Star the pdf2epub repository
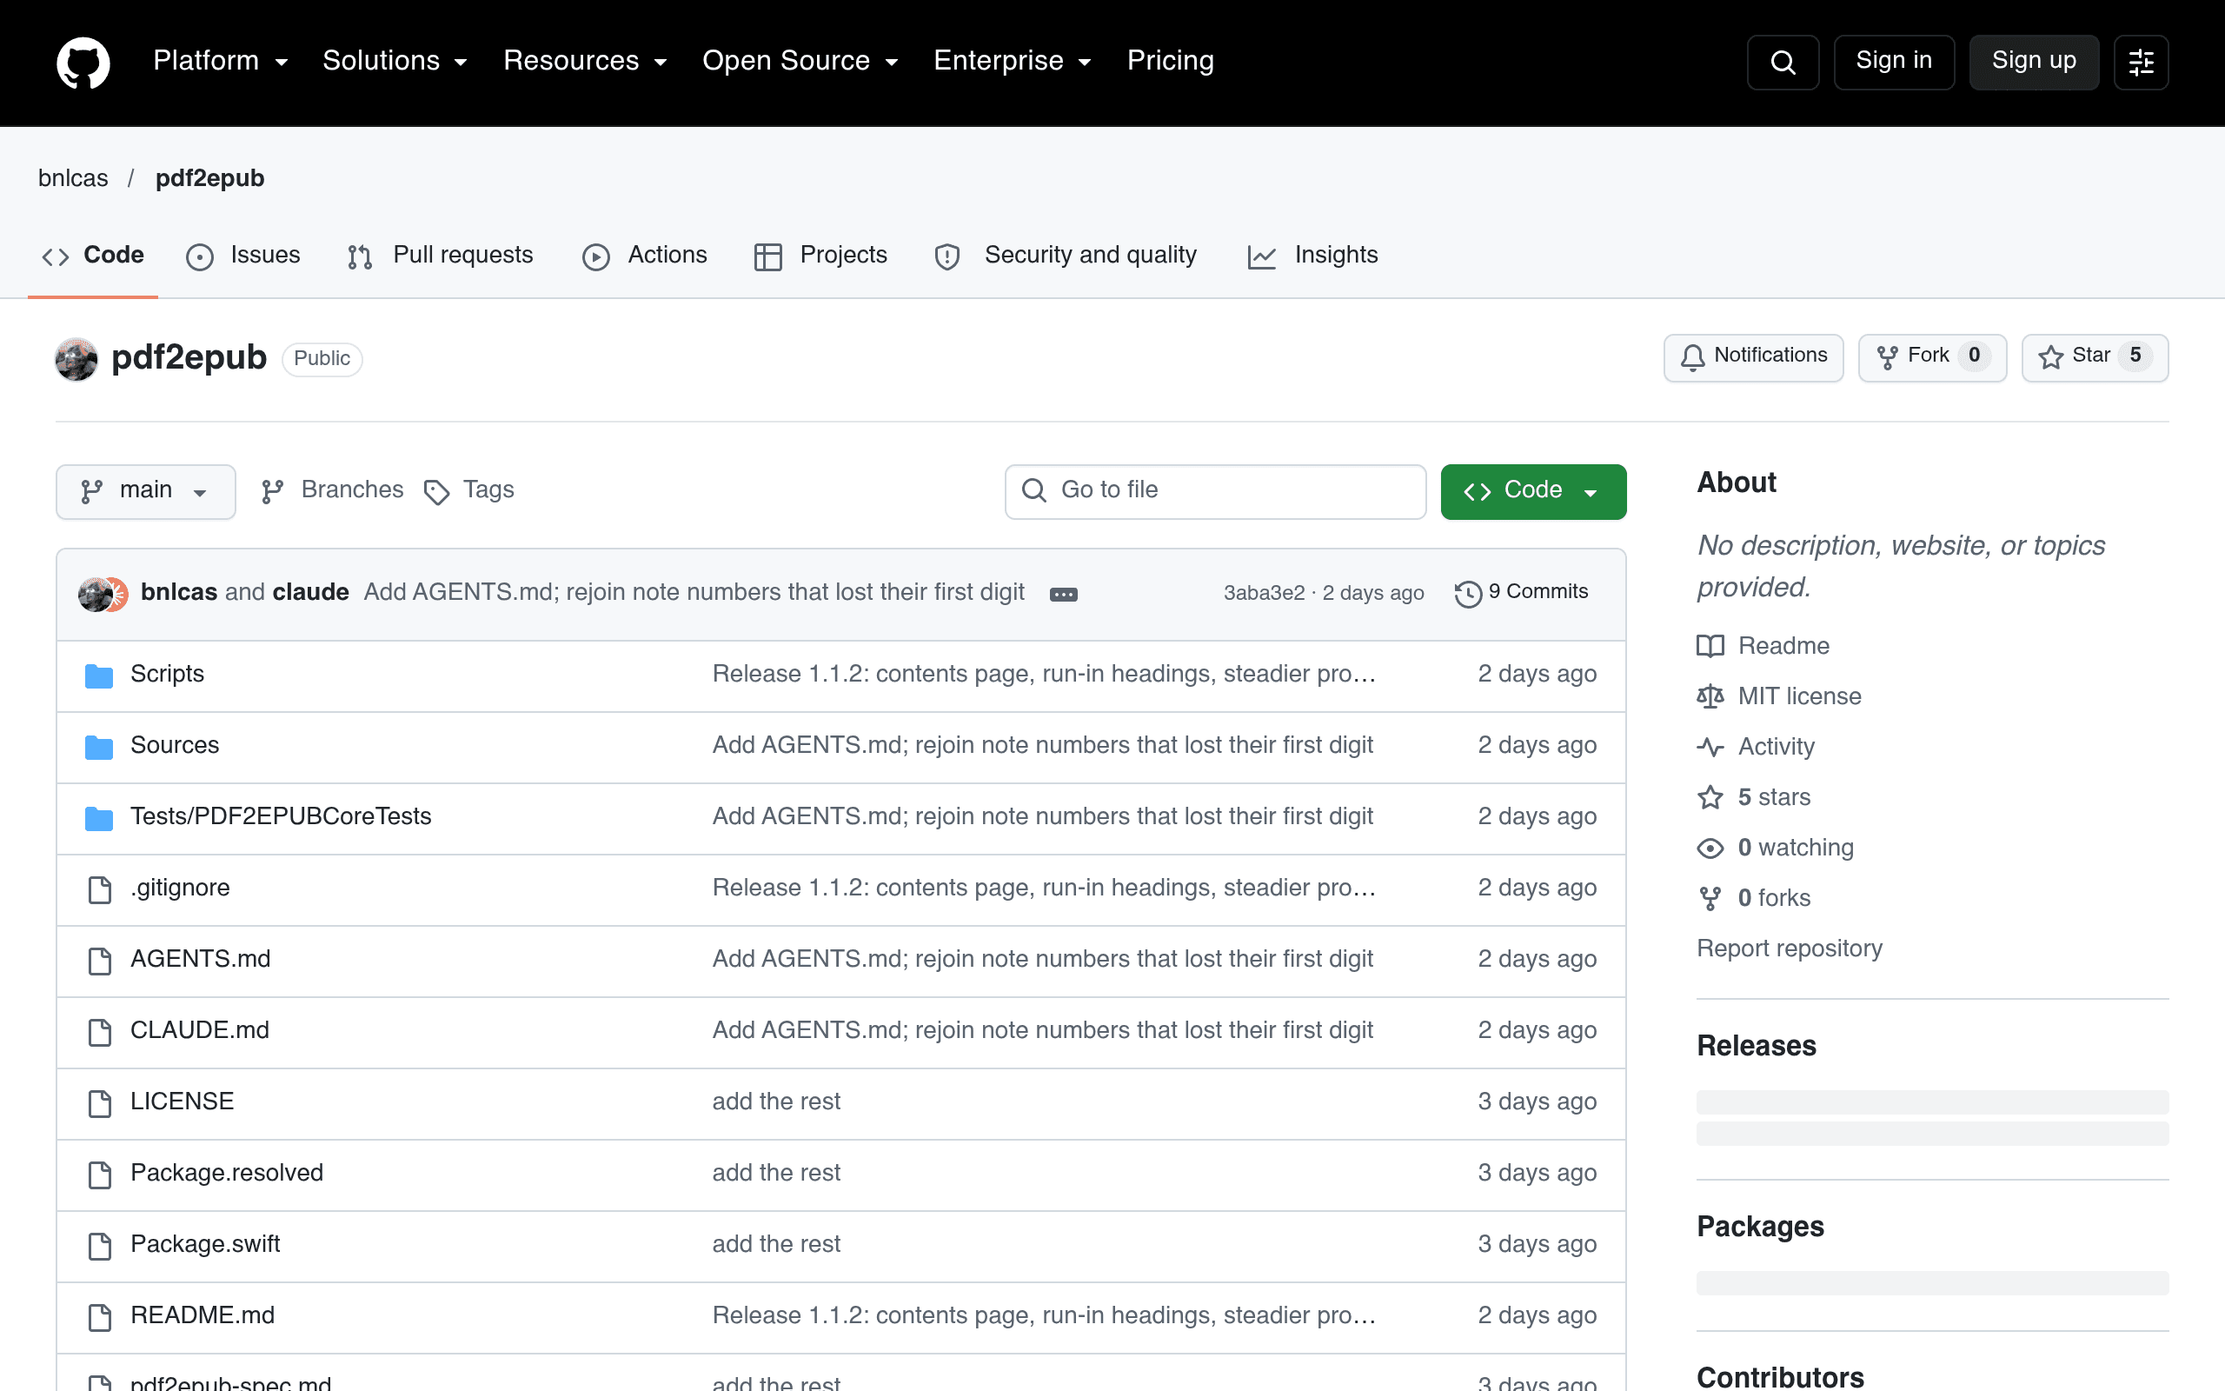Viewport: 2225px width, 1391px height. pyautogui.click(x=2095, y=357)
